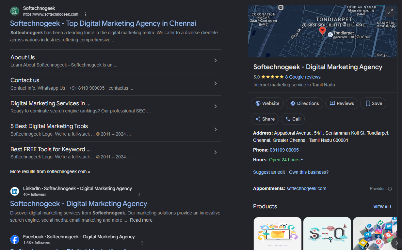Open Best FREE Tools for Keyword link
The width and height of the screenshot is (402, 250).
[x=50, y=149]
